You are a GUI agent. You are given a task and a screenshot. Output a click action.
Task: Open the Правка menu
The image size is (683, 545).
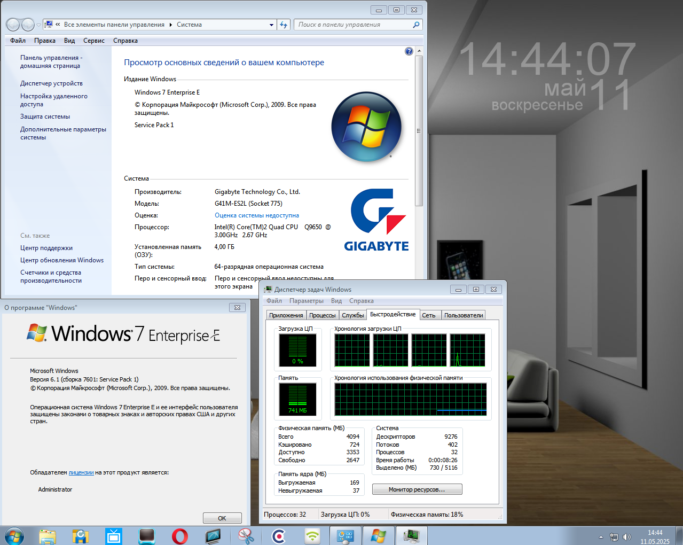pos(45,41)
